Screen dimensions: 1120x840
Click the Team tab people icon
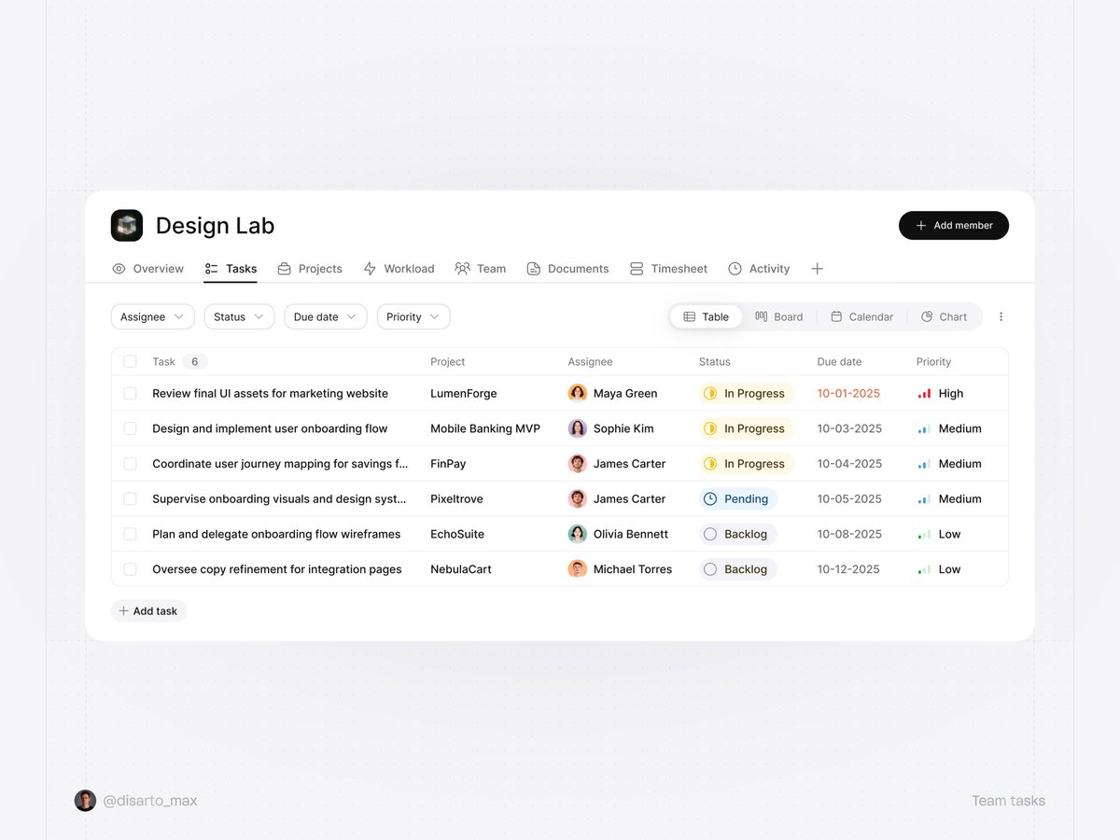[460, 268]
